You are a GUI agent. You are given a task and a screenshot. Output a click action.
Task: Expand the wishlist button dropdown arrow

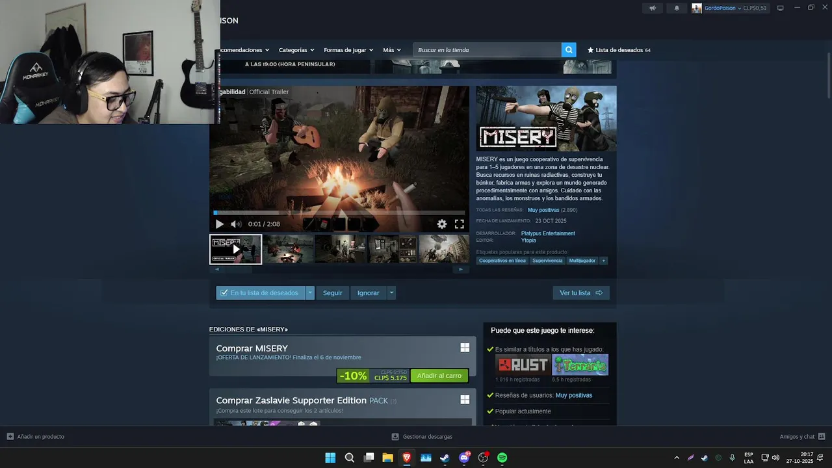pyautogui.click(x=310, y=293)
